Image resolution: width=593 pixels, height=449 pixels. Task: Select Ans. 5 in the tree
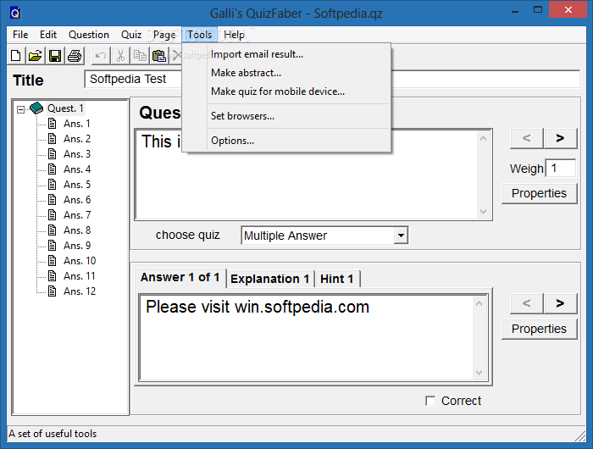pos(77,185)
